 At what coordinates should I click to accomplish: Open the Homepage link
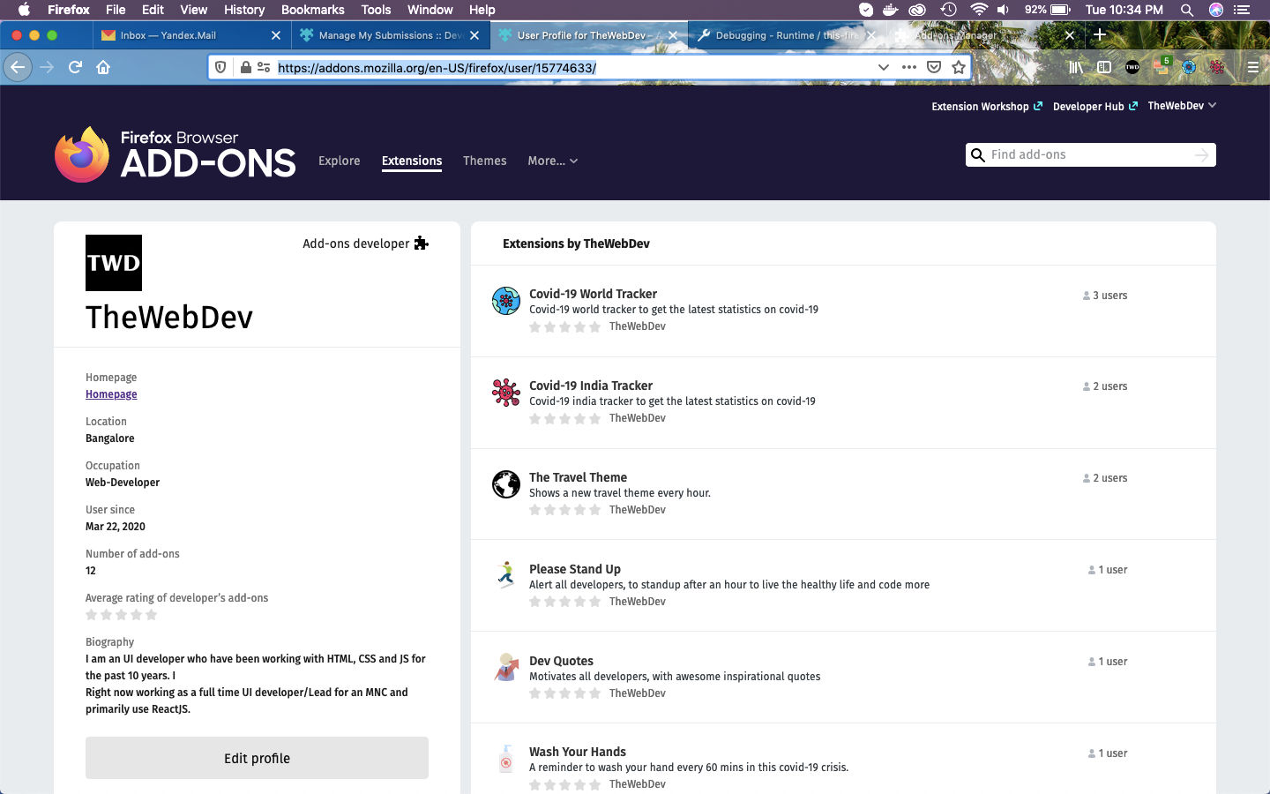(111, 394)
